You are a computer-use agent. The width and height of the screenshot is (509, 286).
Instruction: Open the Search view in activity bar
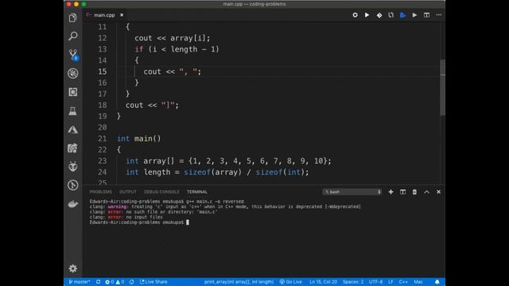click(72, 36)
